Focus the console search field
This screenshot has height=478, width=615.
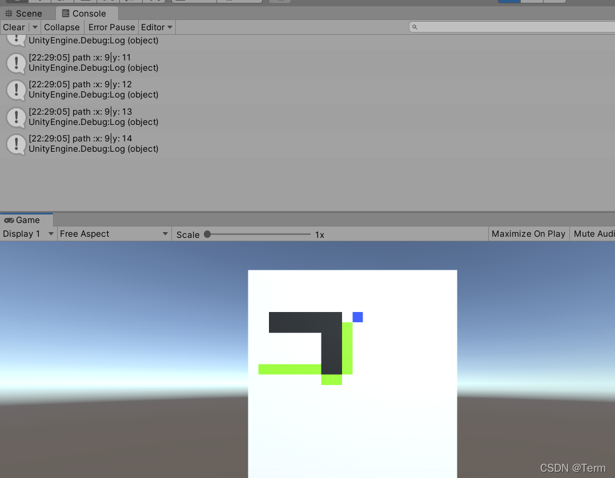(512, 27)
